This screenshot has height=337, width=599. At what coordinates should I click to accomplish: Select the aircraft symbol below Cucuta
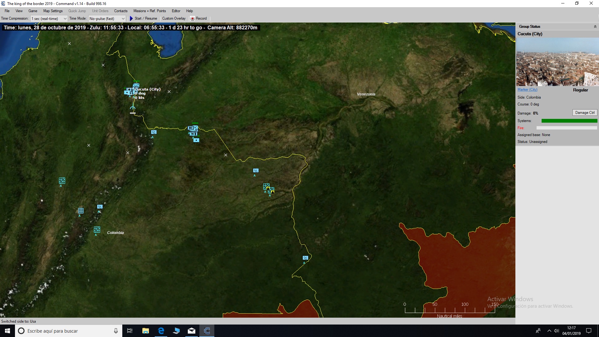[133, 108]
